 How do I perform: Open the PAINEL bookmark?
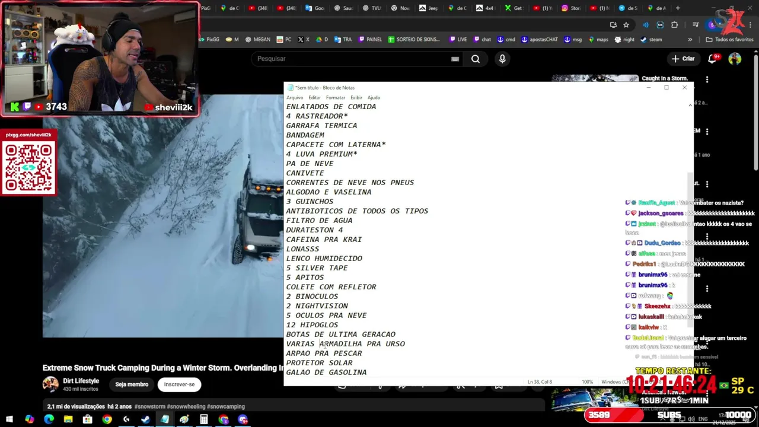(x=369, y=39)
